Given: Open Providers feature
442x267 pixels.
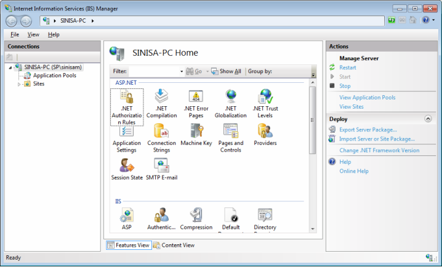Looking at the screenshot, I should click(265, 135).
